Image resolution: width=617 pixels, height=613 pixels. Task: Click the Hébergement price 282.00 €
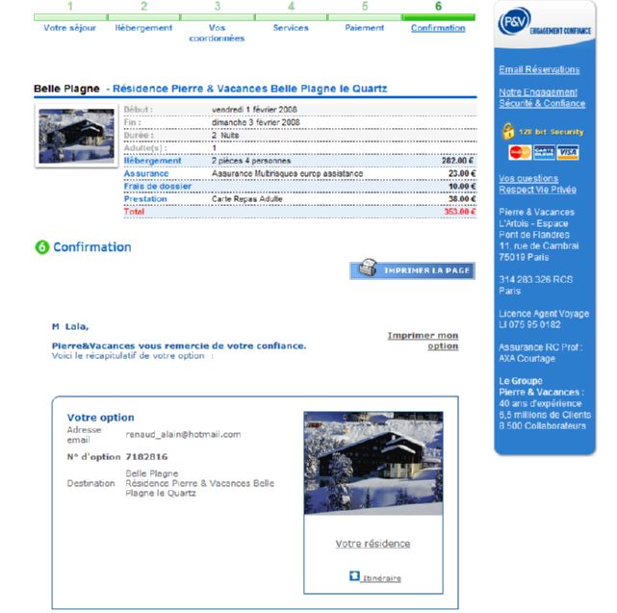457,161
